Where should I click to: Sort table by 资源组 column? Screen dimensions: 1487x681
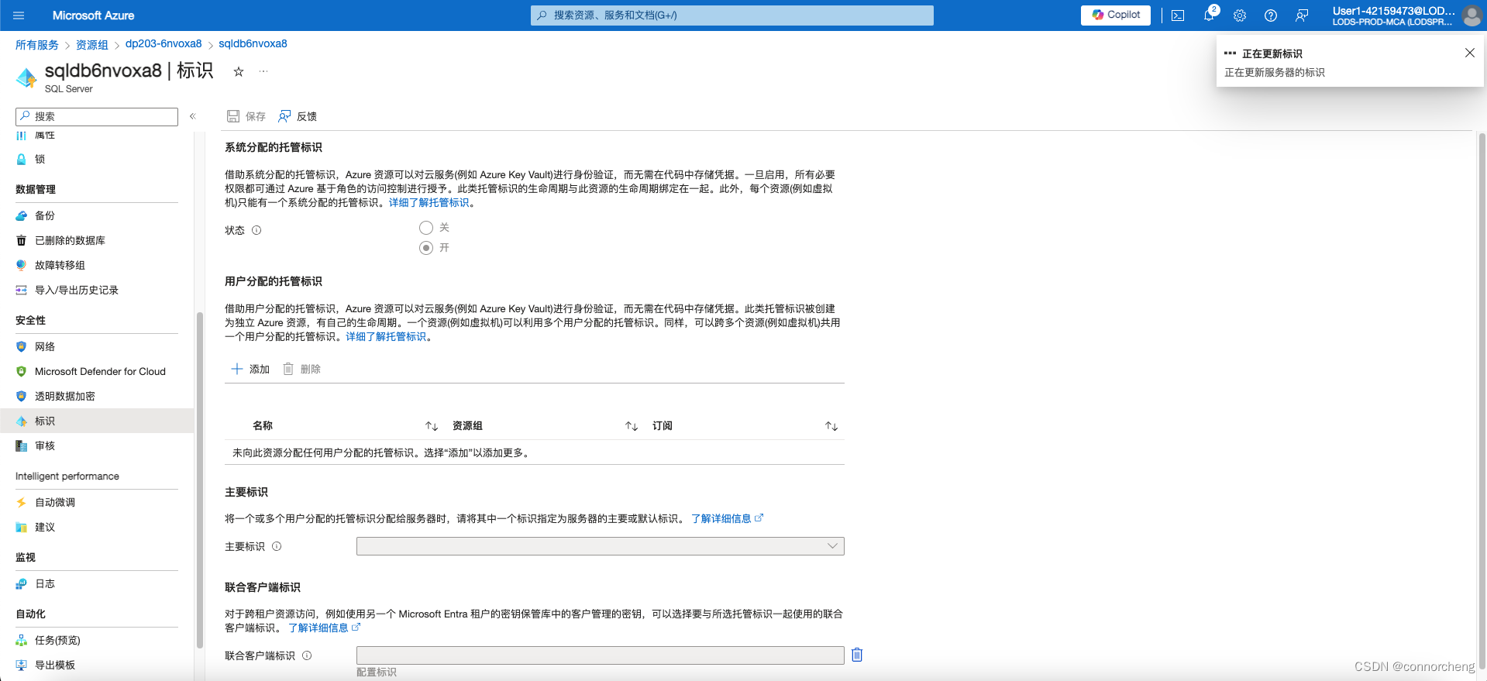coord(632,426)
